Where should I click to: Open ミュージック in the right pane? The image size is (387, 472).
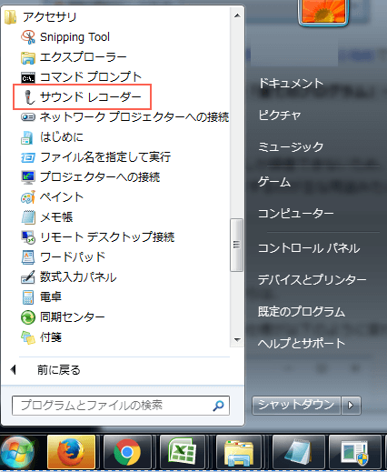point(291,147)
